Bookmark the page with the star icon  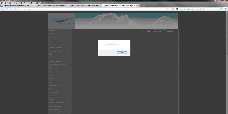coord(168,9)
